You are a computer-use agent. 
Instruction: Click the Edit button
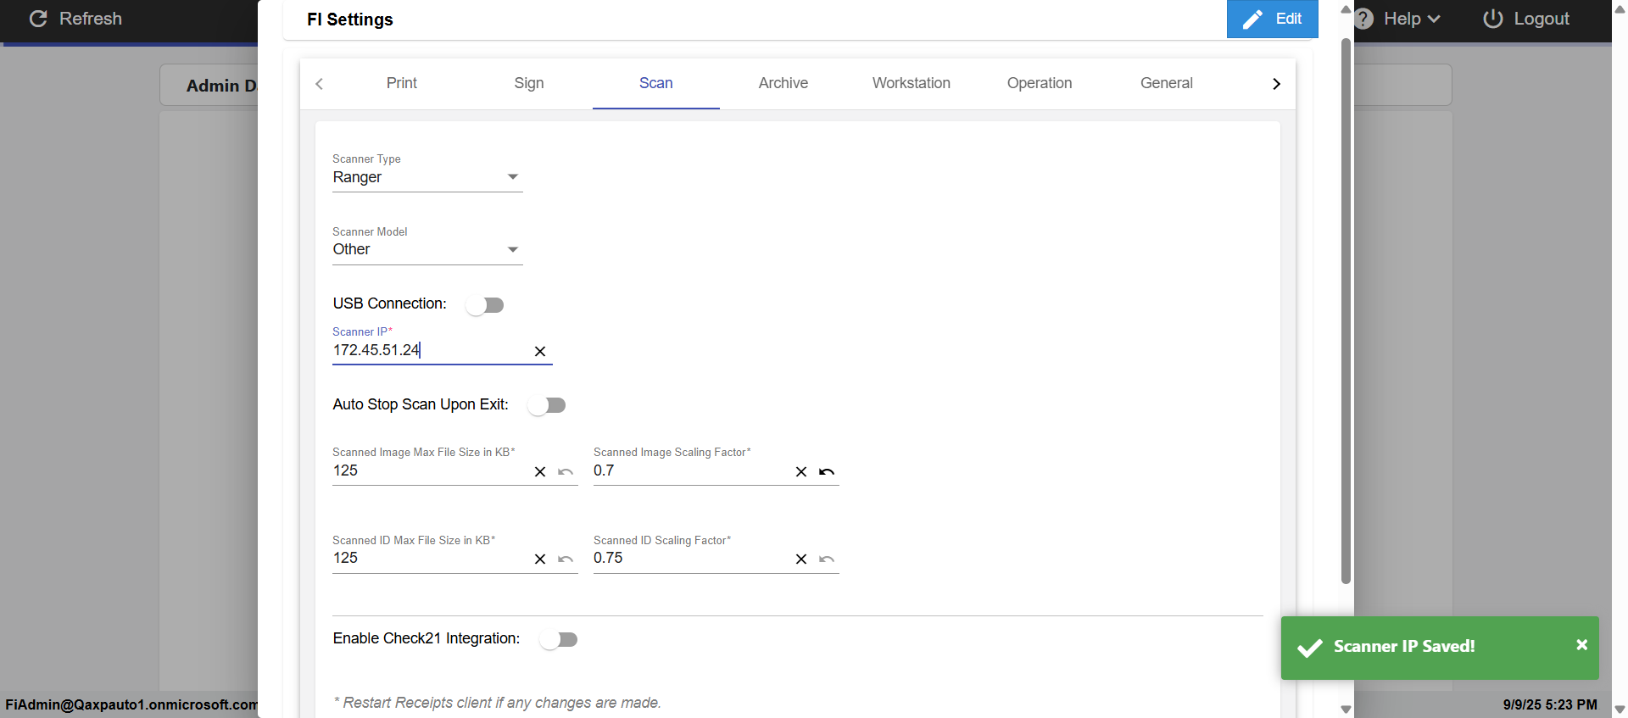(x=1272, y=19)
